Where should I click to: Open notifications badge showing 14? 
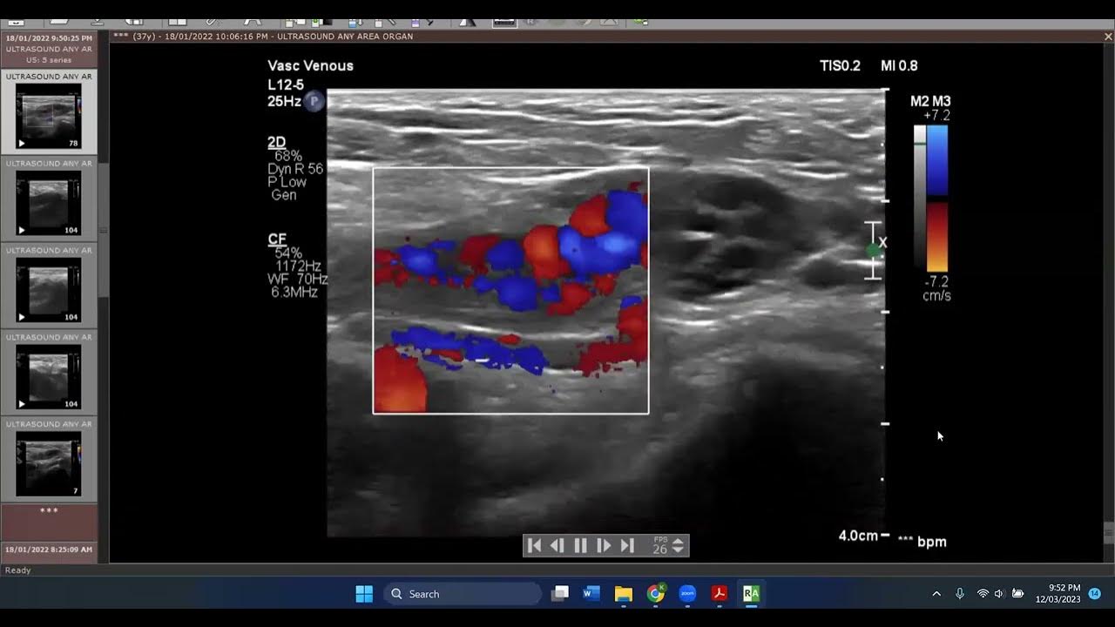(x=1095, y=593)
